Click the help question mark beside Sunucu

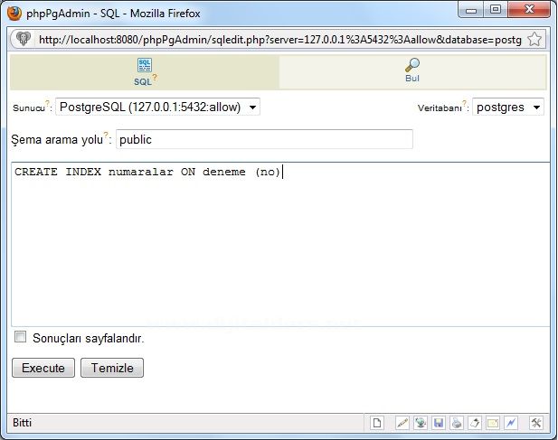click(47, 103)
